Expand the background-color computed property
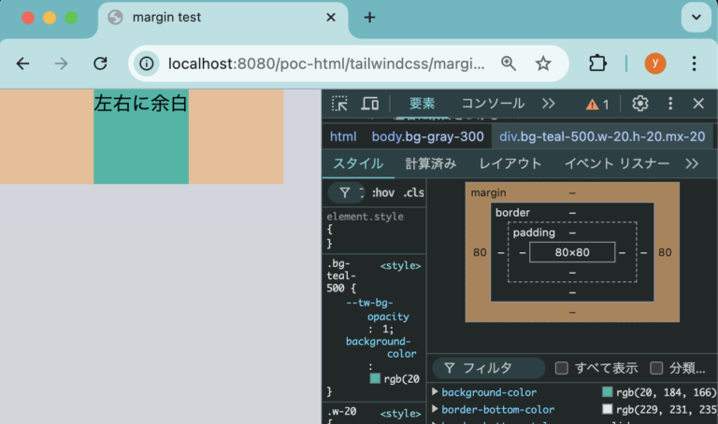 pyautogui.click(x=435, y=392)
